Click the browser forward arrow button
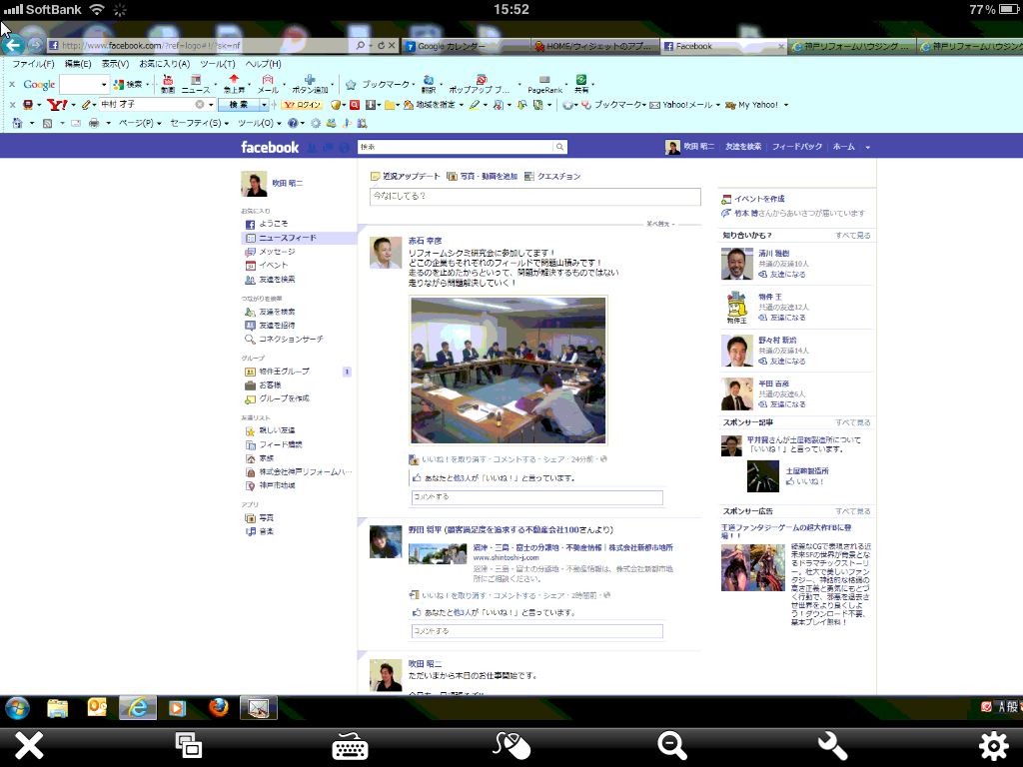The image size is (1023, 767). coord(35,46)
